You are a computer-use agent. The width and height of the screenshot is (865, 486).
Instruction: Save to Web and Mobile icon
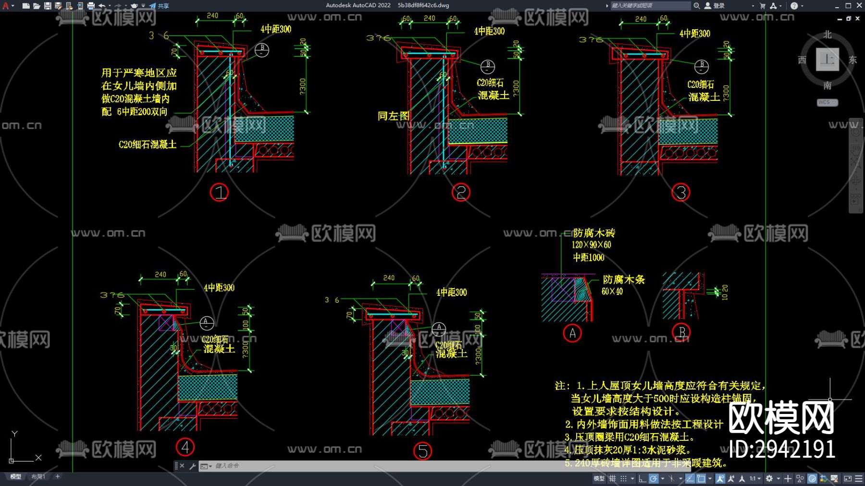pyautogui.click(x=80, y=6)
